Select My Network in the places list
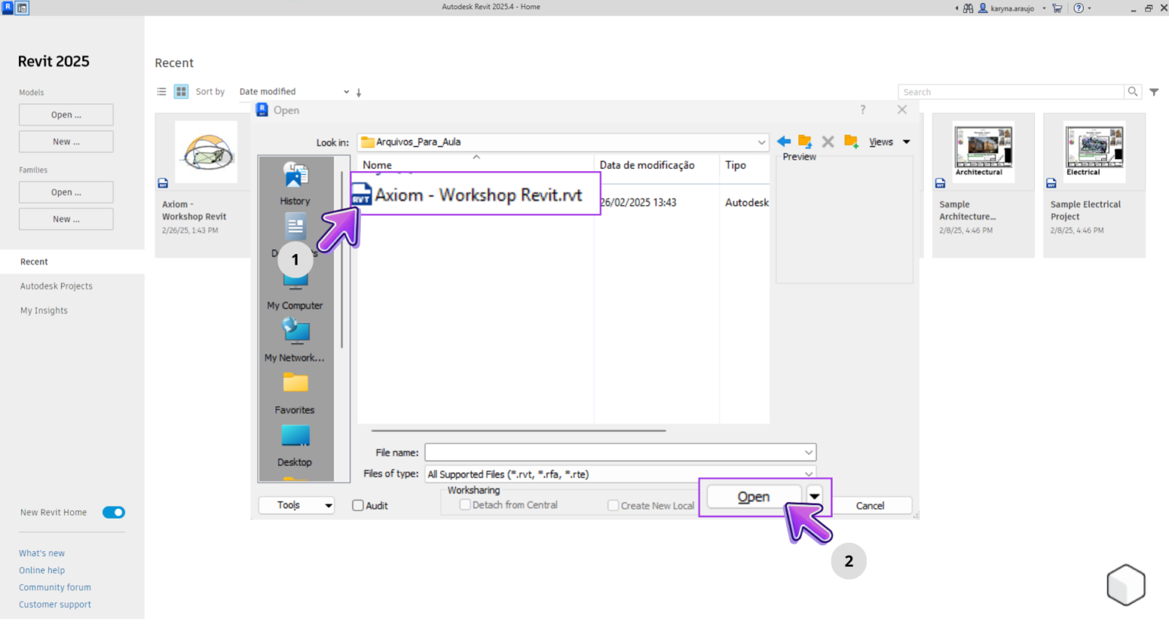Image resolution: width=1169 pixels, height=619 pixels. (x=295, y=340)
